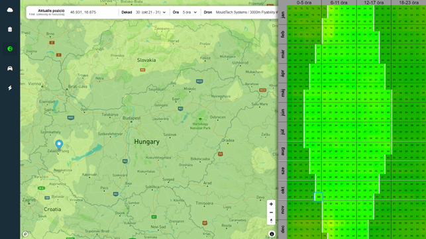Open the car icon in sidebar
Screen dimensions: 426x239
tap(10, 68)
